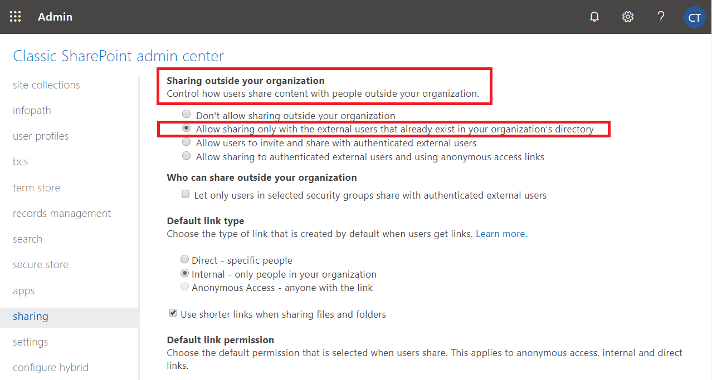This screenshot has height=380, width=712.
Task: Open the settings gear icon
Action: click(628, 17)
